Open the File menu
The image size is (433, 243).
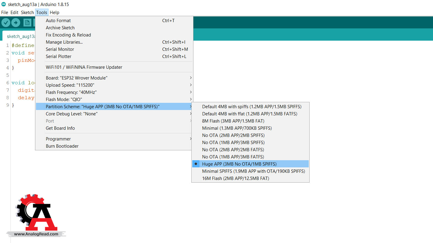(4, 13)
